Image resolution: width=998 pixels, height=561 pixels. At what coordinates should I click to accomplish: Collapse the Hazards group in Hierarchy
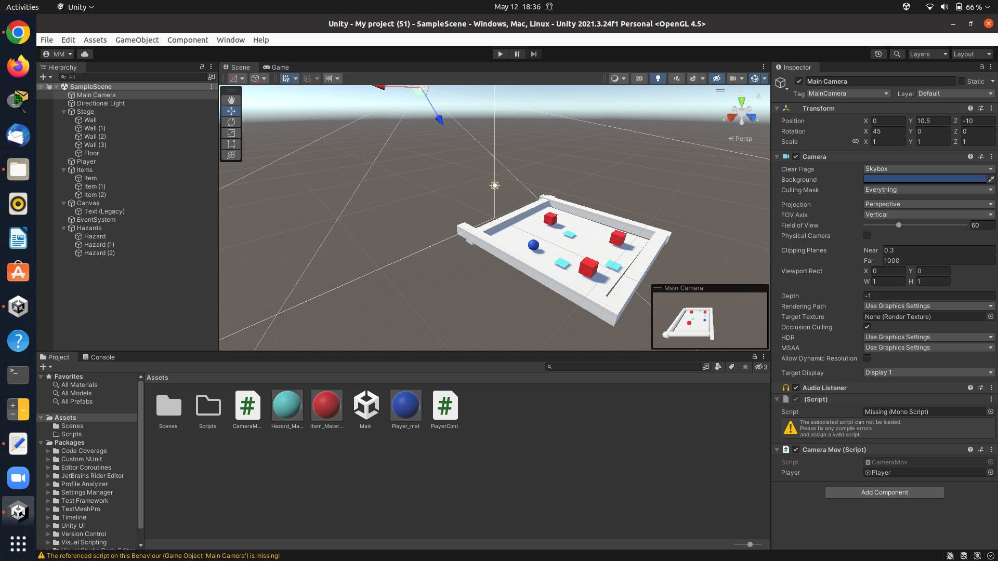pos(63,228)
